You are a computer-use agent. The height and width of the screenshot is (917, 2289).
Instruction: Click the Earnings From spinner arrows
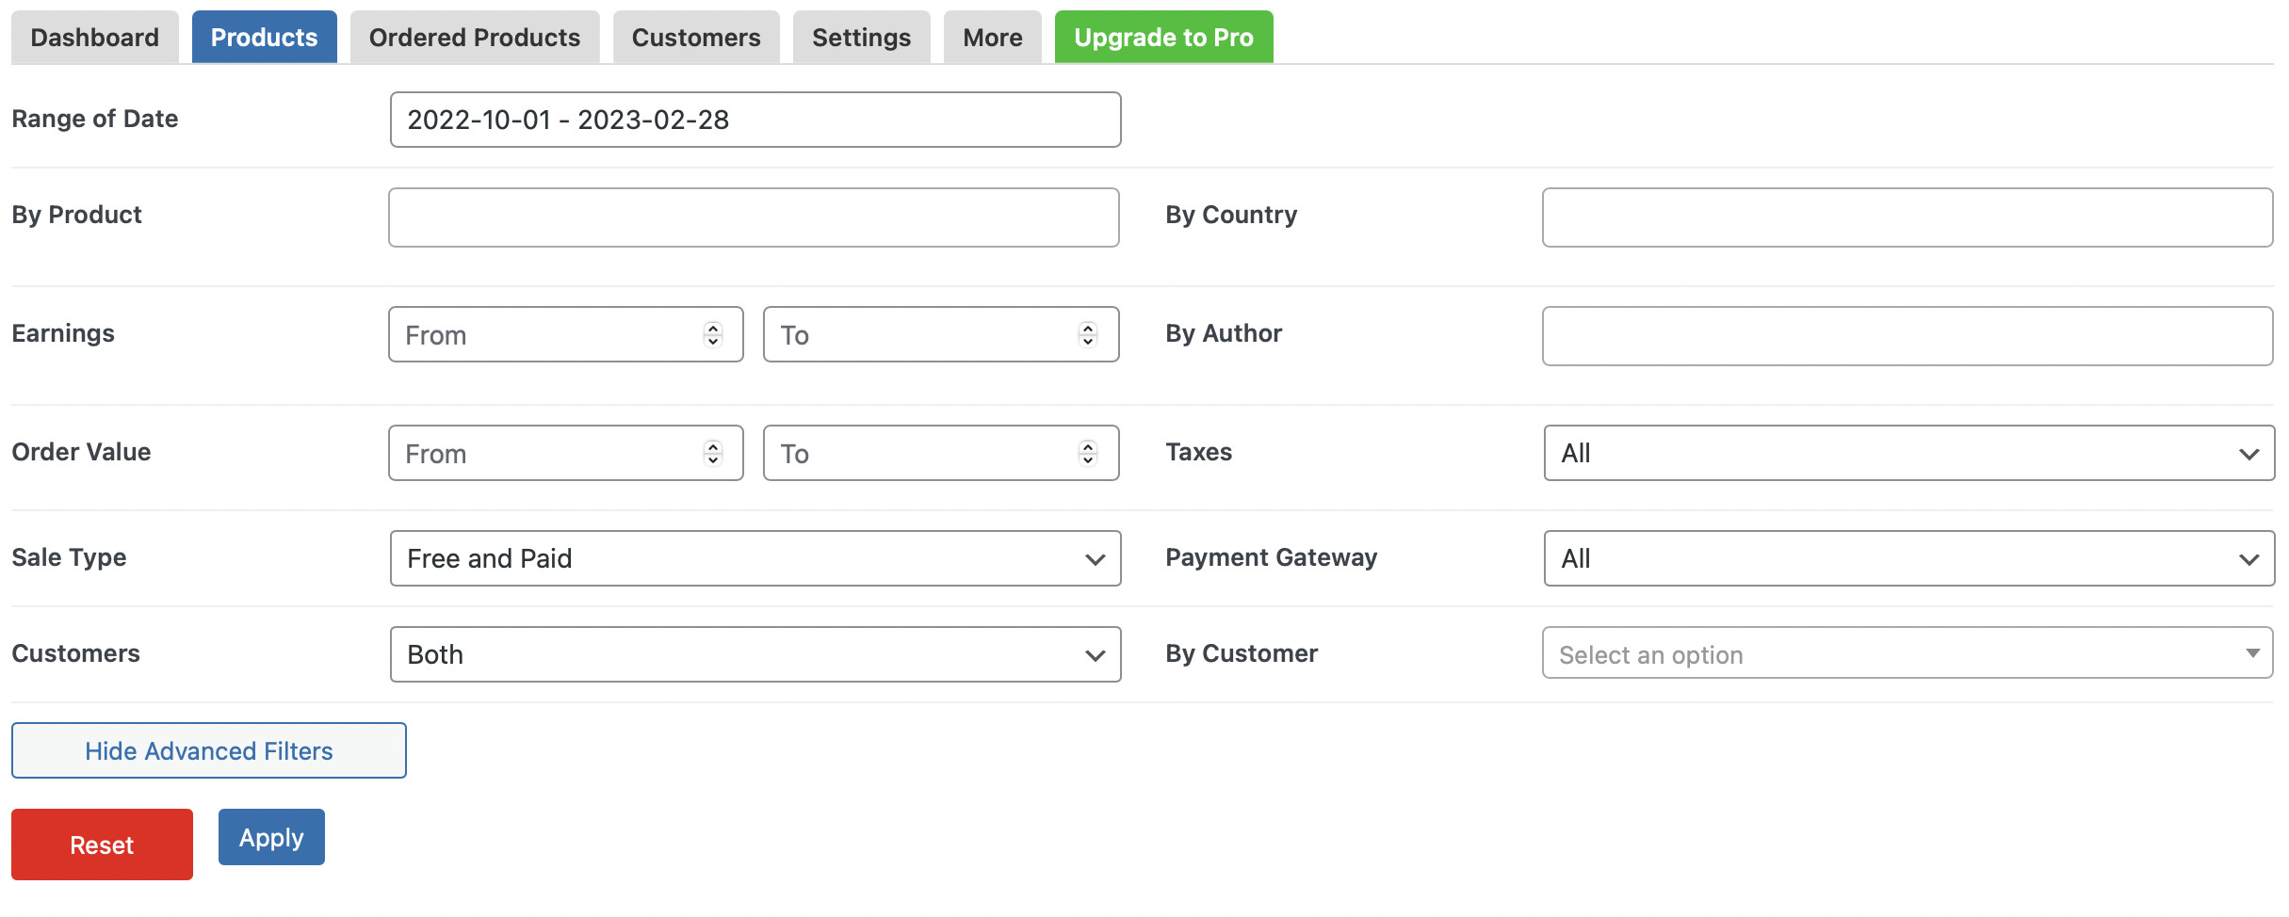click(713, 334)
